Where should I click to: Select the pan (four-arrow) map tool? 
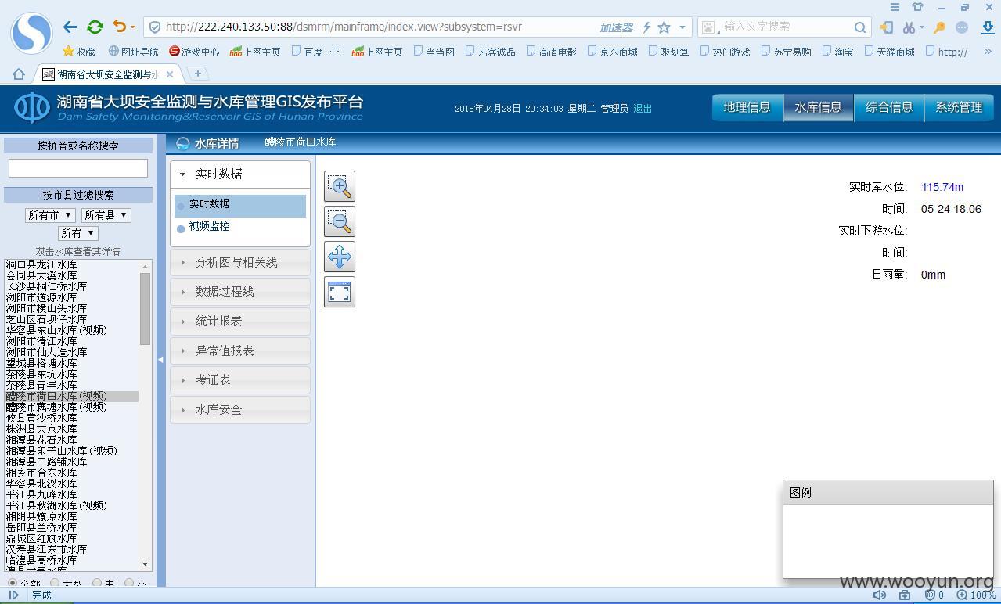pos(340,257)
